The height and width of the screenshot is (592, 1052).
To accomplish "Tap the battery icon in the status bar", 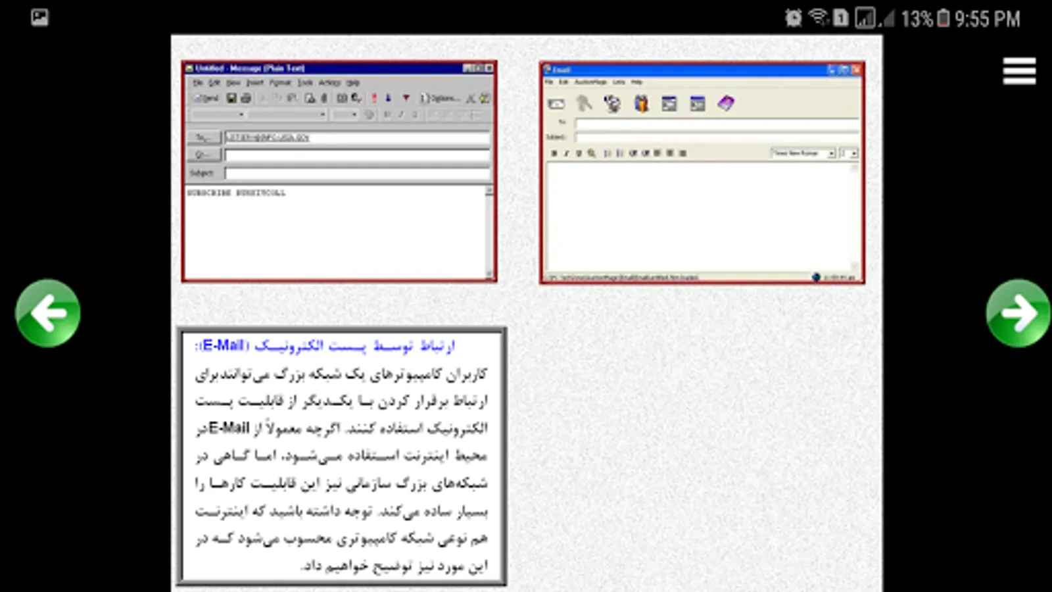I will 943,18.
